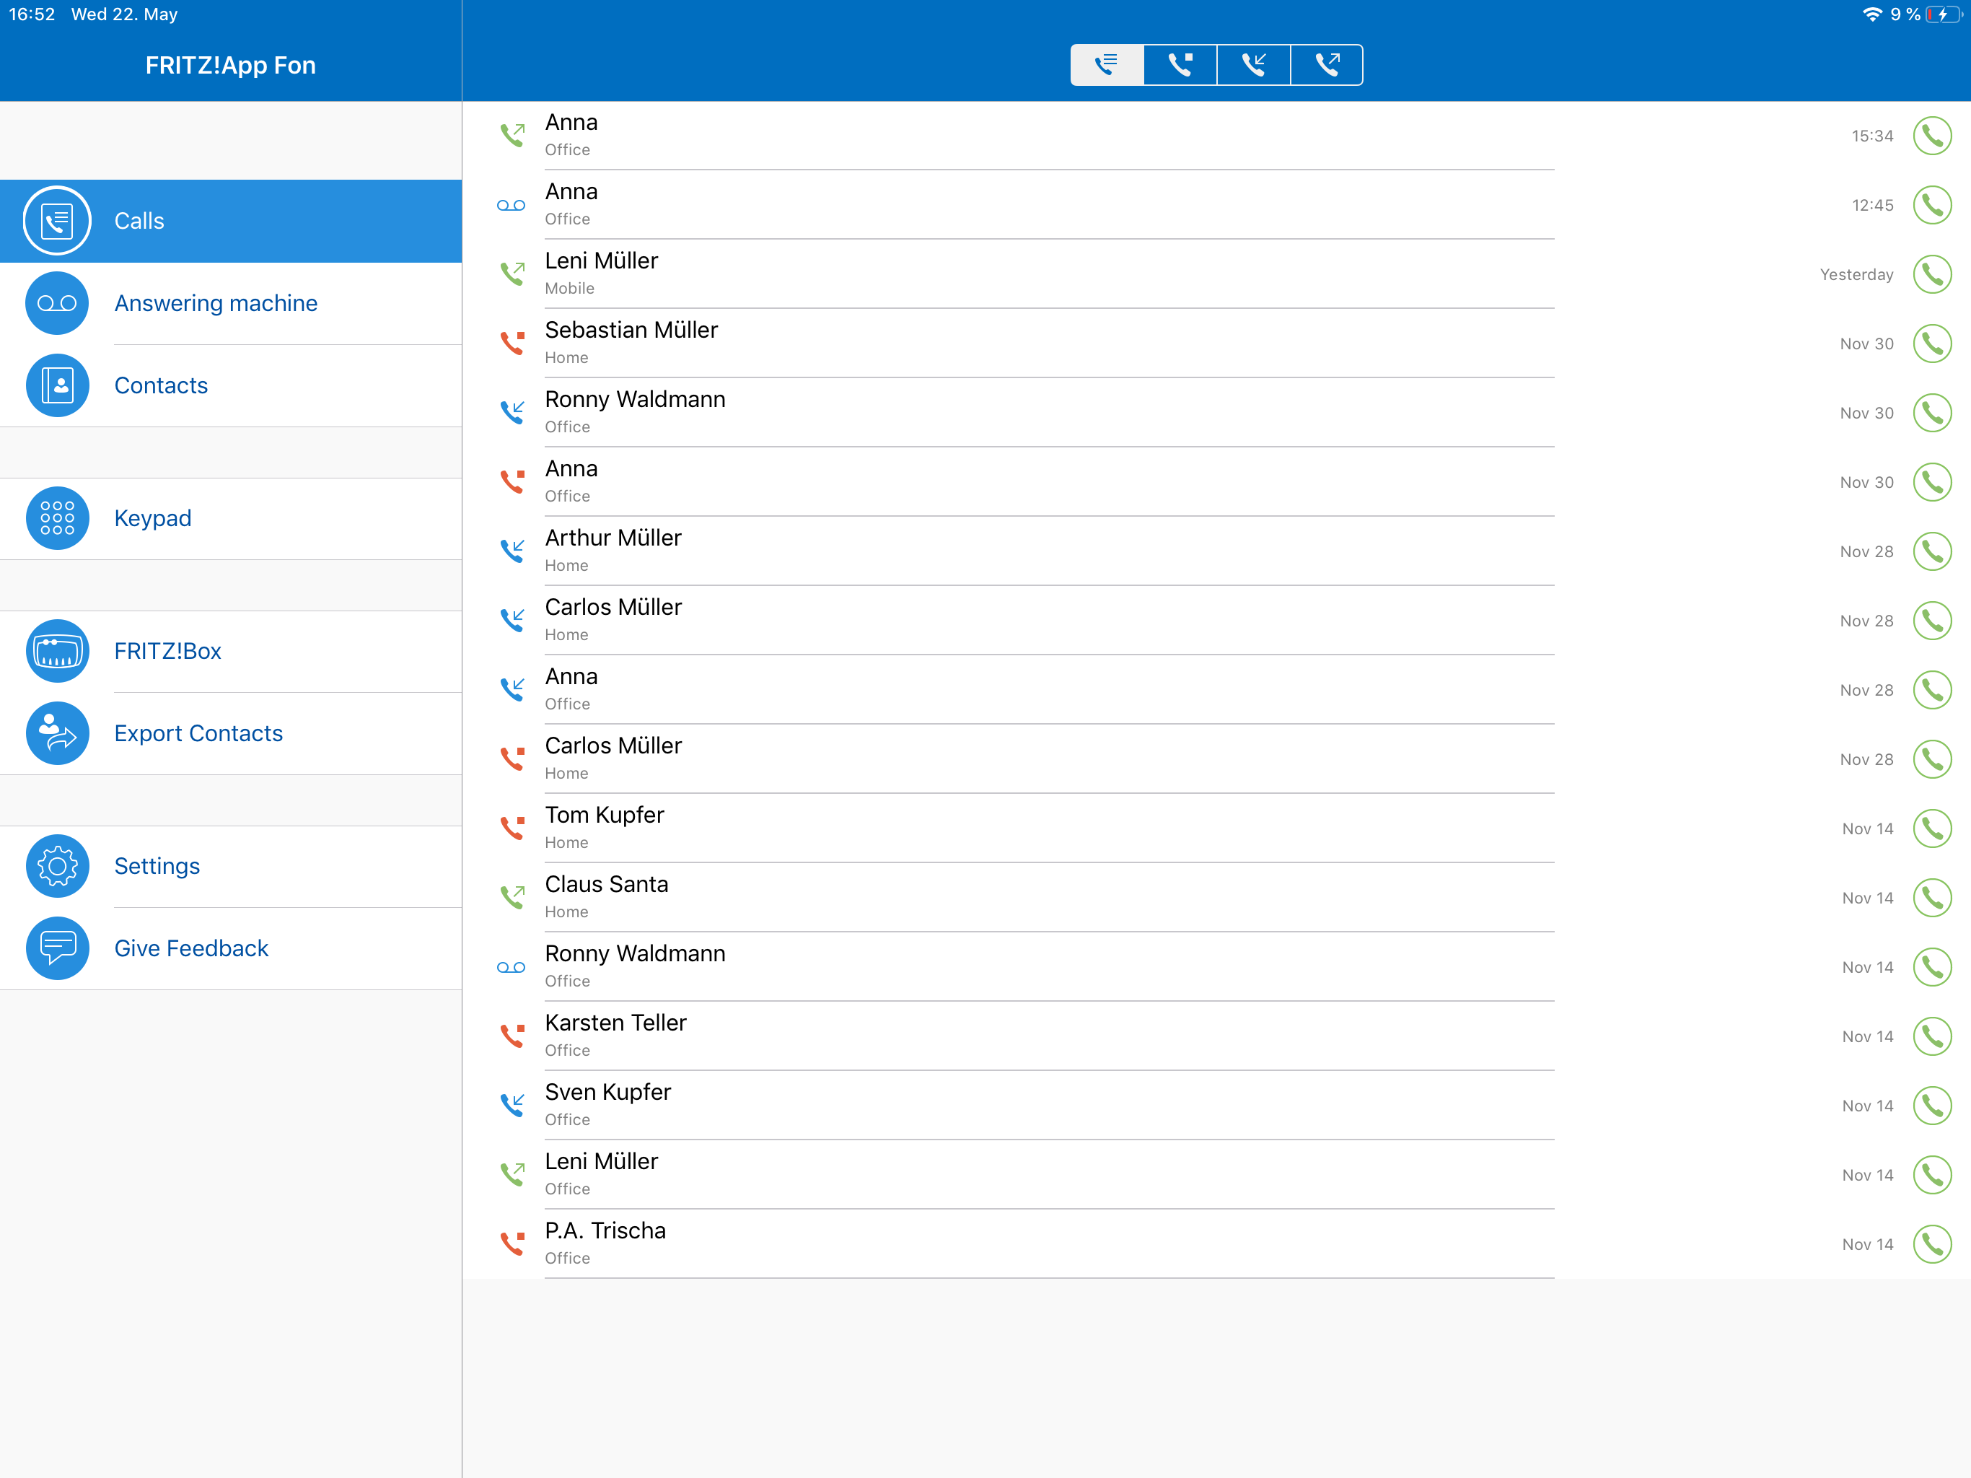Open the Keypad icon
Screen dimensions: 1971x1478
click(x=57, y=518)
